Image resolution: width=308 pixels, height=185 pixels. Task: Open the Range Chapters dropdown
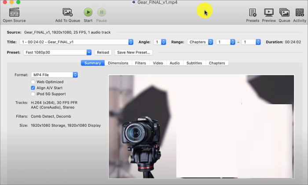pyautogui.click(x=200, y=42)
